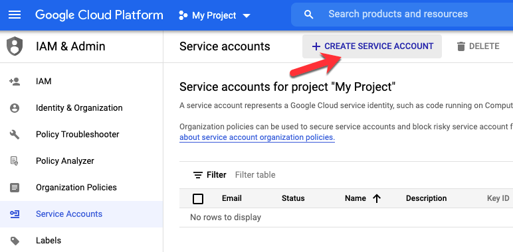
Task: Go to Policy Troubleshooter
Action: point(78,134)
